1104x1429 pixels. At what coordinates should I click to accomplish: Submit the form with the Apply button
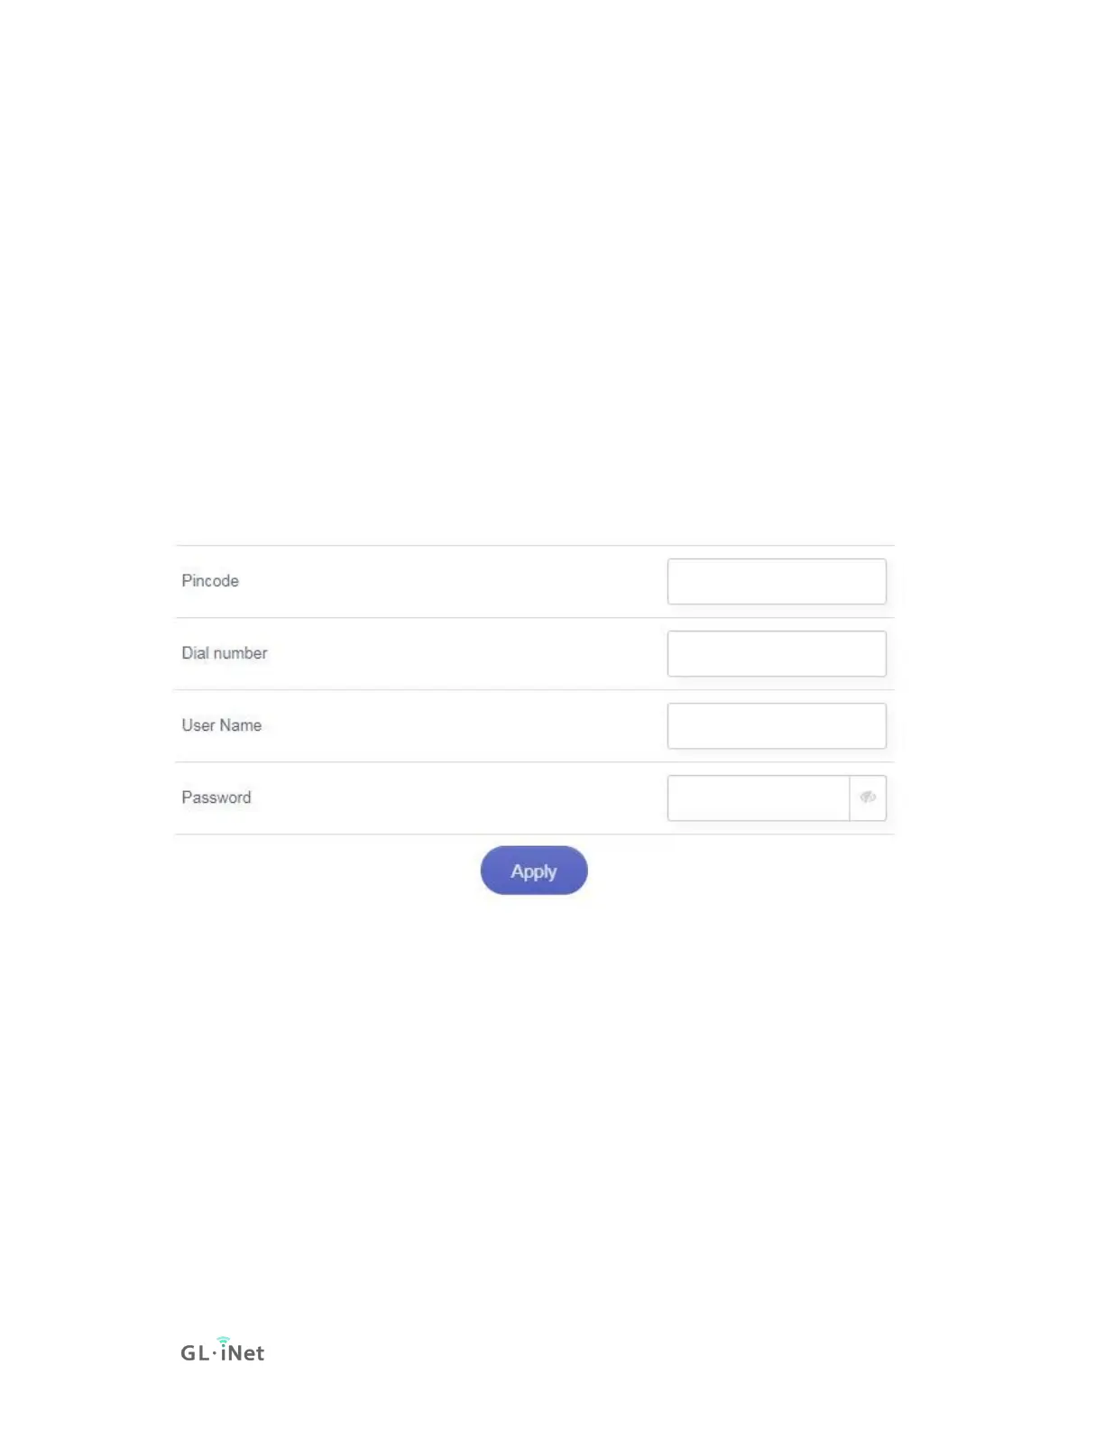534,871
